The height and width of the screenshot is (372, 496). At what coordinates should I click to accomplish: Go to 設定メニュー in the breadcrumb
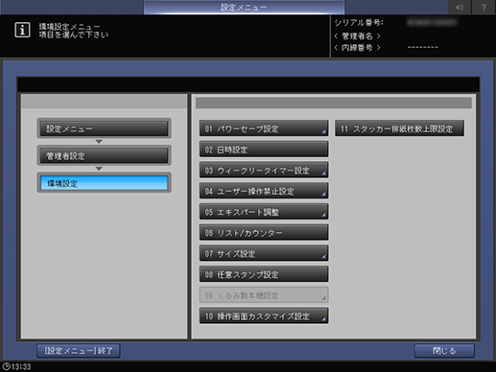[104, 128]
